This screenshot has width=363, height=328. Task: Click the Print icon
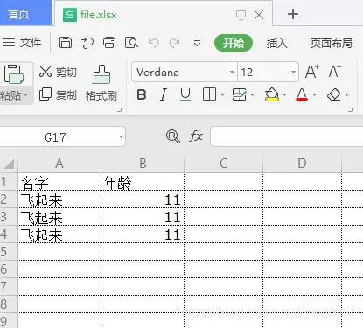pyautogui.click(x=109, y=43)
